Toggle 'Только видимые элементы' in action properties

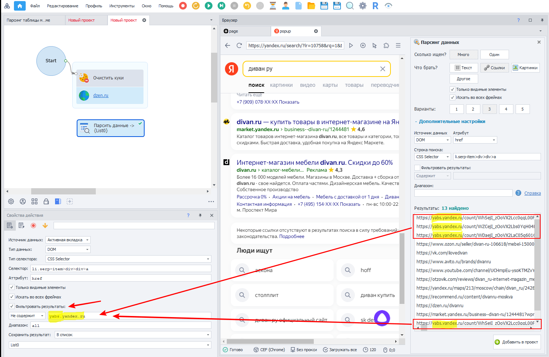[12, 287]
